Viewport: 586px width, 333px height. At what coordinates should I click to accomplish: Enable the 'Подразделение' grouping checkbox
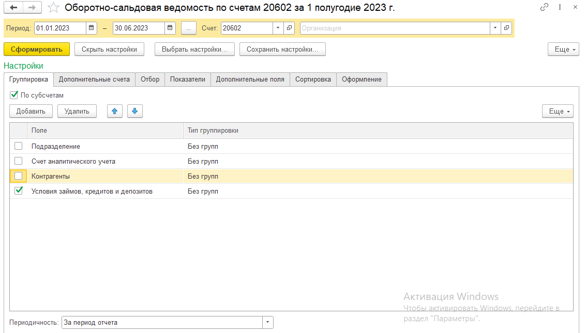(19, 146)
